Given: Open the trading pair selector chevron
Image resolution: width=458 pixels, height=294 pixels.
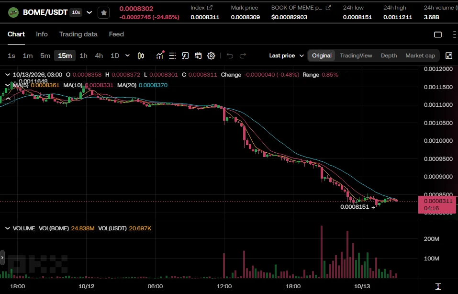Looking at the screenshot, I should point(89,12).
